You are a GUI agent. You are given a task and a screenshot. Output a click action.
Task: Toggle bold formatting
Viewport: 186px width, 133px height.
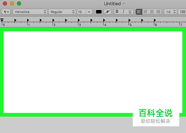tap(117, 12)
